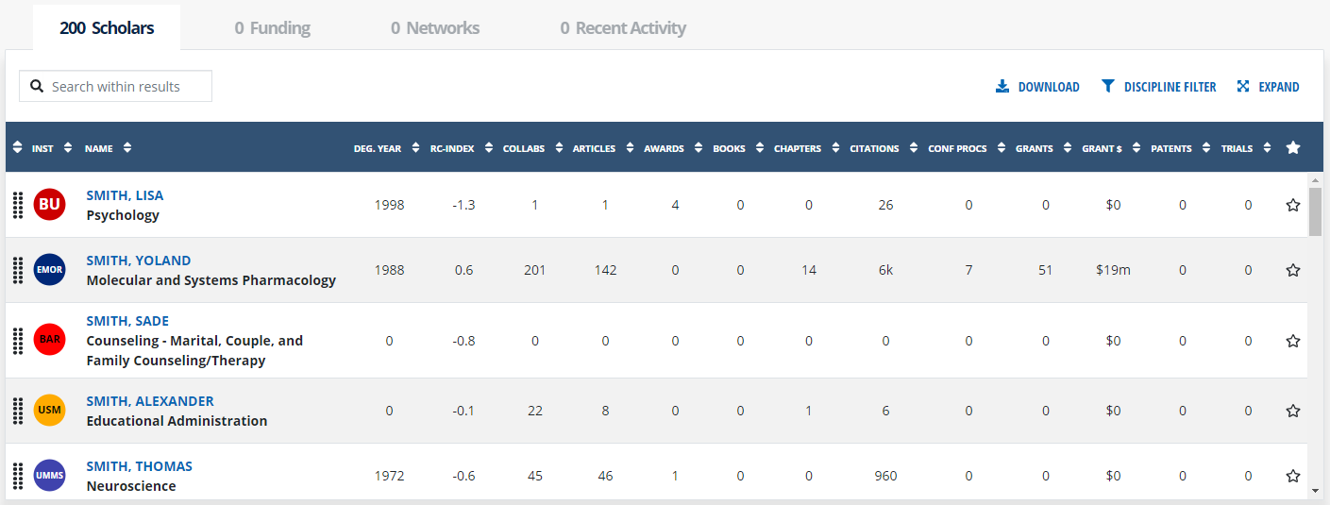The image size is (1330, 505).
Task: Click the scrollbar down arrow
Action: [x=1315, y=491]
